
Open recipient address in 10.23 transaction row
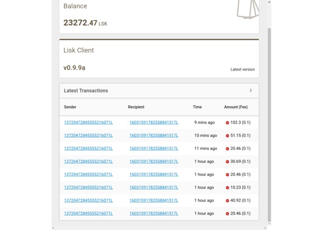[x=154, y=188]
